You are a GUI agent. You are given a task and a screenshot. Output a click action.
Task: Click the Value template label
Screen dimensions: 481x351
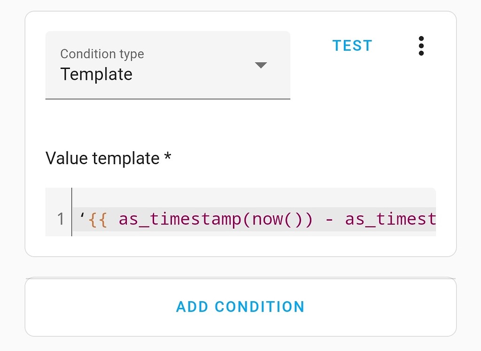(x=108, y=158)
